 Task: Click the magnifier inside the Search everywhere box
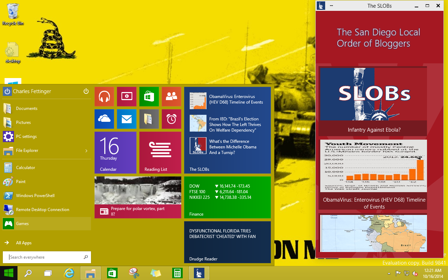click(x=86, y=257)
